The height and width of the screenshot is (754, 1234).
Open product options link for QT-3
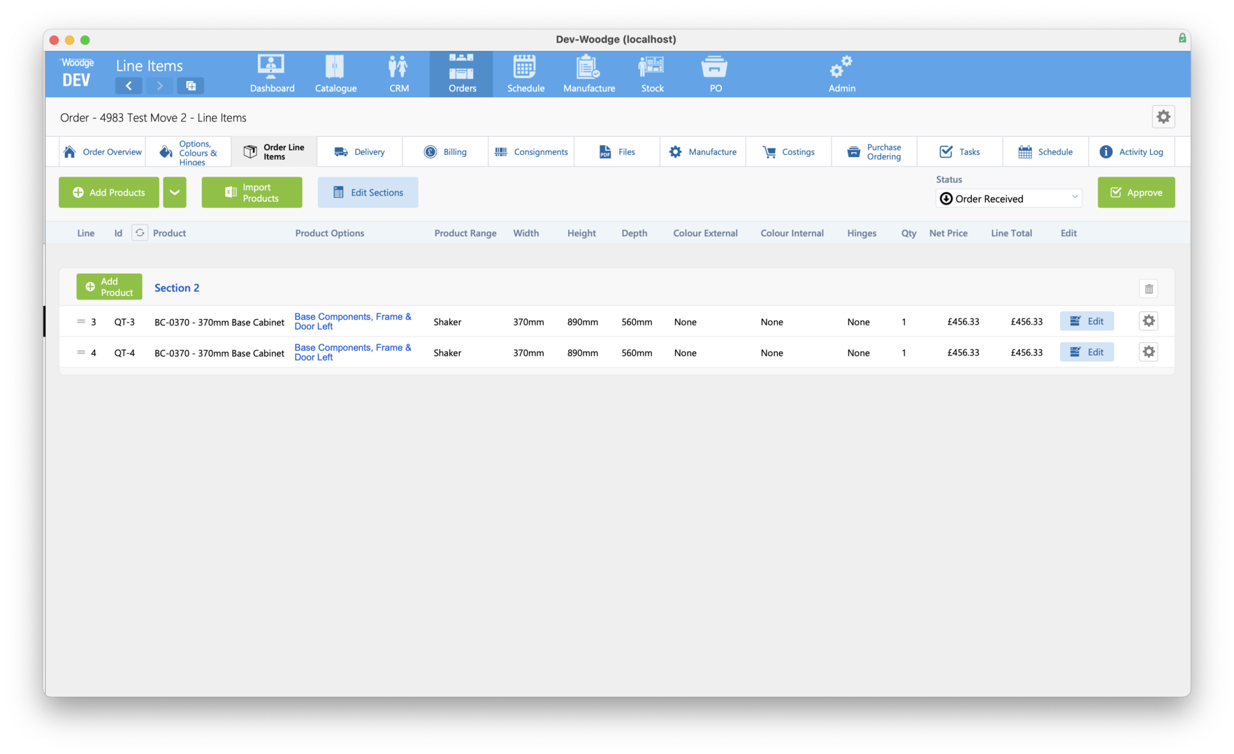pos(353,321)
